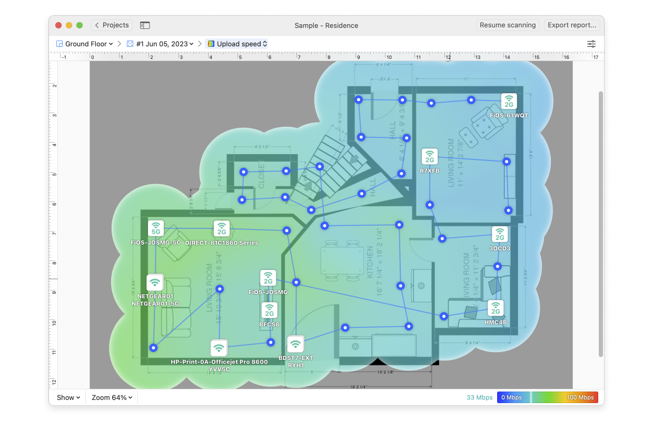Click the CLOSET label on floor plan
Image resolution: width=653 pixels, height=421 pixels.
click(262, 174)
